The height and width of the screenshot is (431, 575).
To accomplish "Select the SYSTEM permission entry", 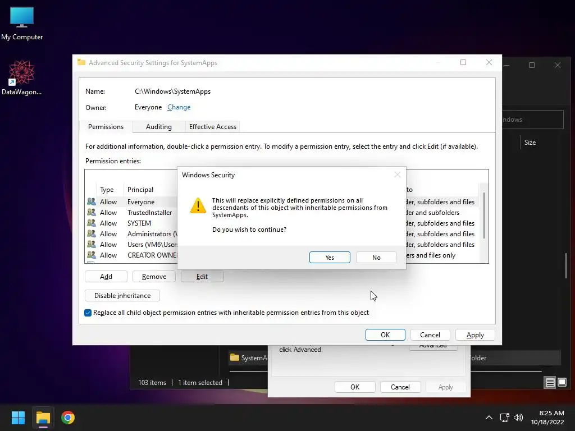I will [x=282, y=223].
